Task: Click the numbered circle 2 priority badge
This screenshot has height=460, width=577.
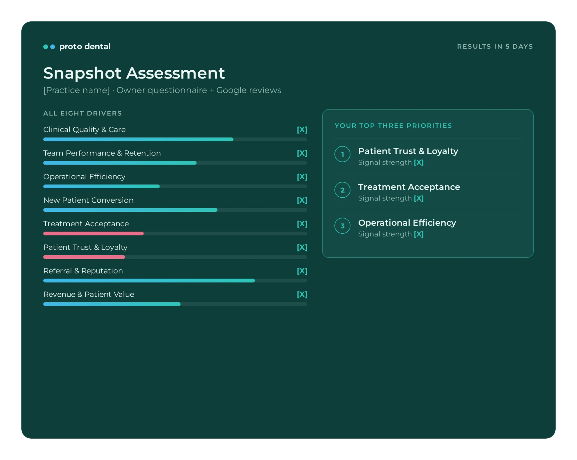Action: click(x=342, y=190)
